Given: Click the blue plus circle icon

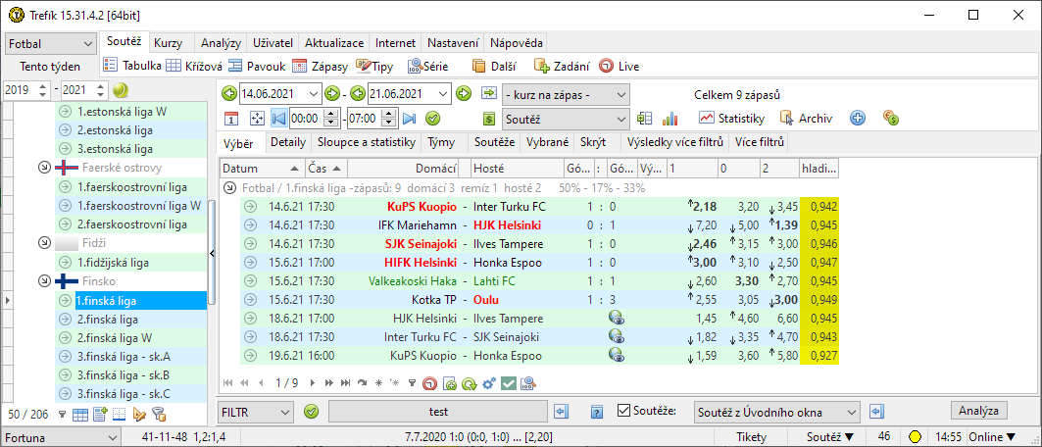Looking at the screenshot, I should point(858,119).
